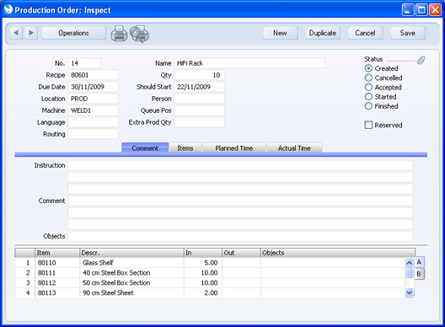The width and height of the screenshot is (445, 327).
Task: Click first Instruction line field
Action: pos(240,165)
